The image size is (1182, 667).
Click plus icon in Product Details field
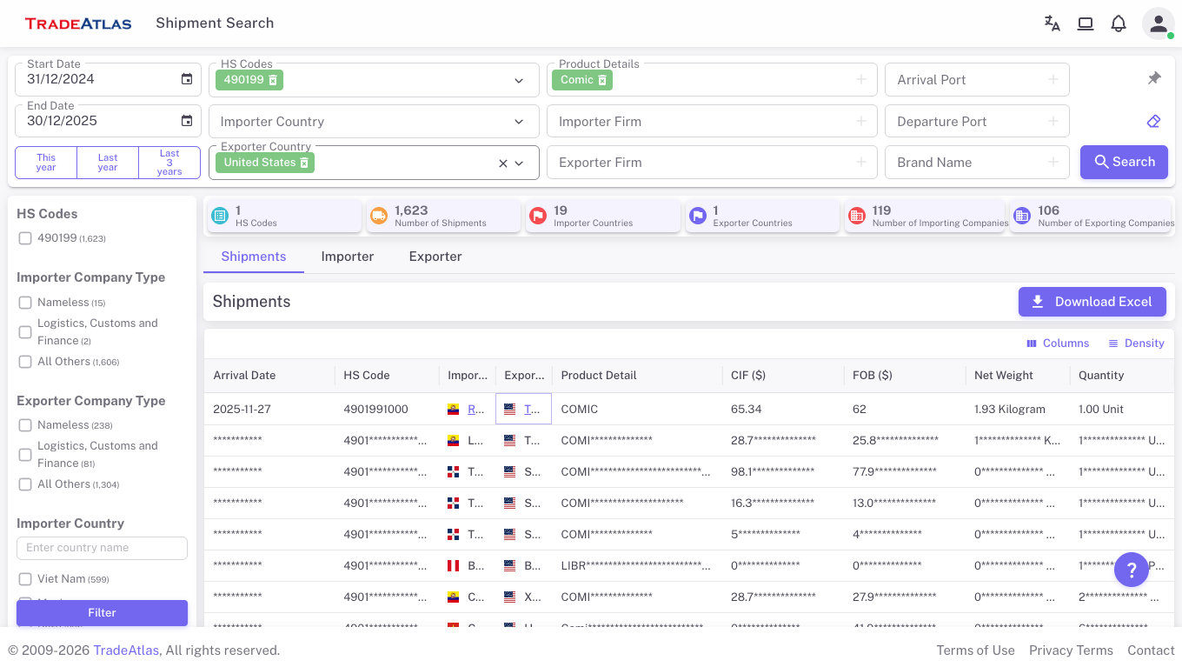[861, 79]
